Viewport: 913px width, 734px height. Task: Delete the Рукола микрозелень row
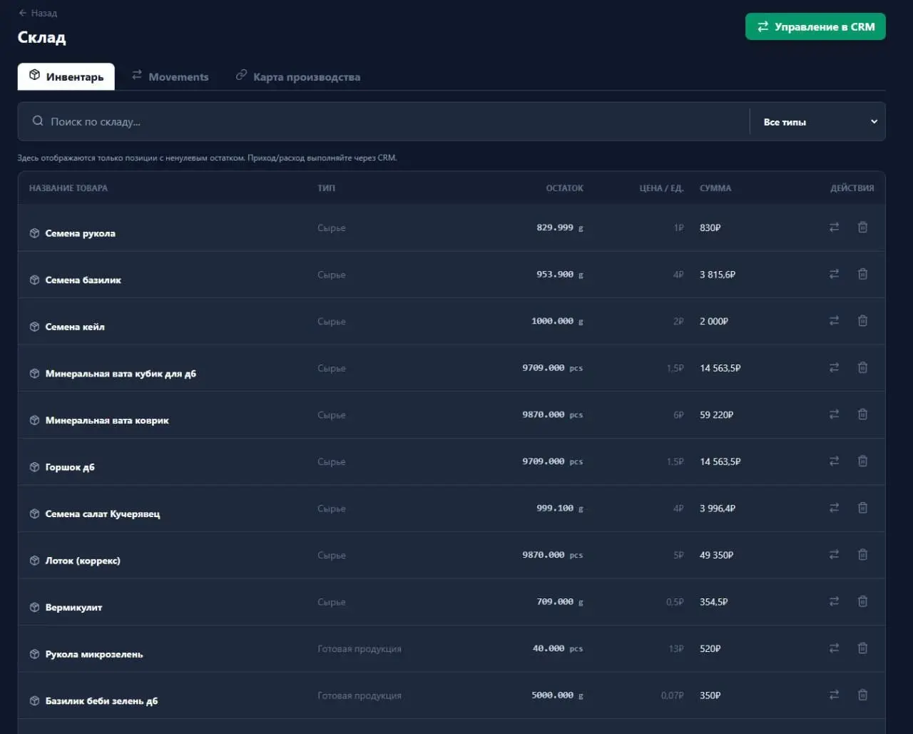[x=862, y=648]
